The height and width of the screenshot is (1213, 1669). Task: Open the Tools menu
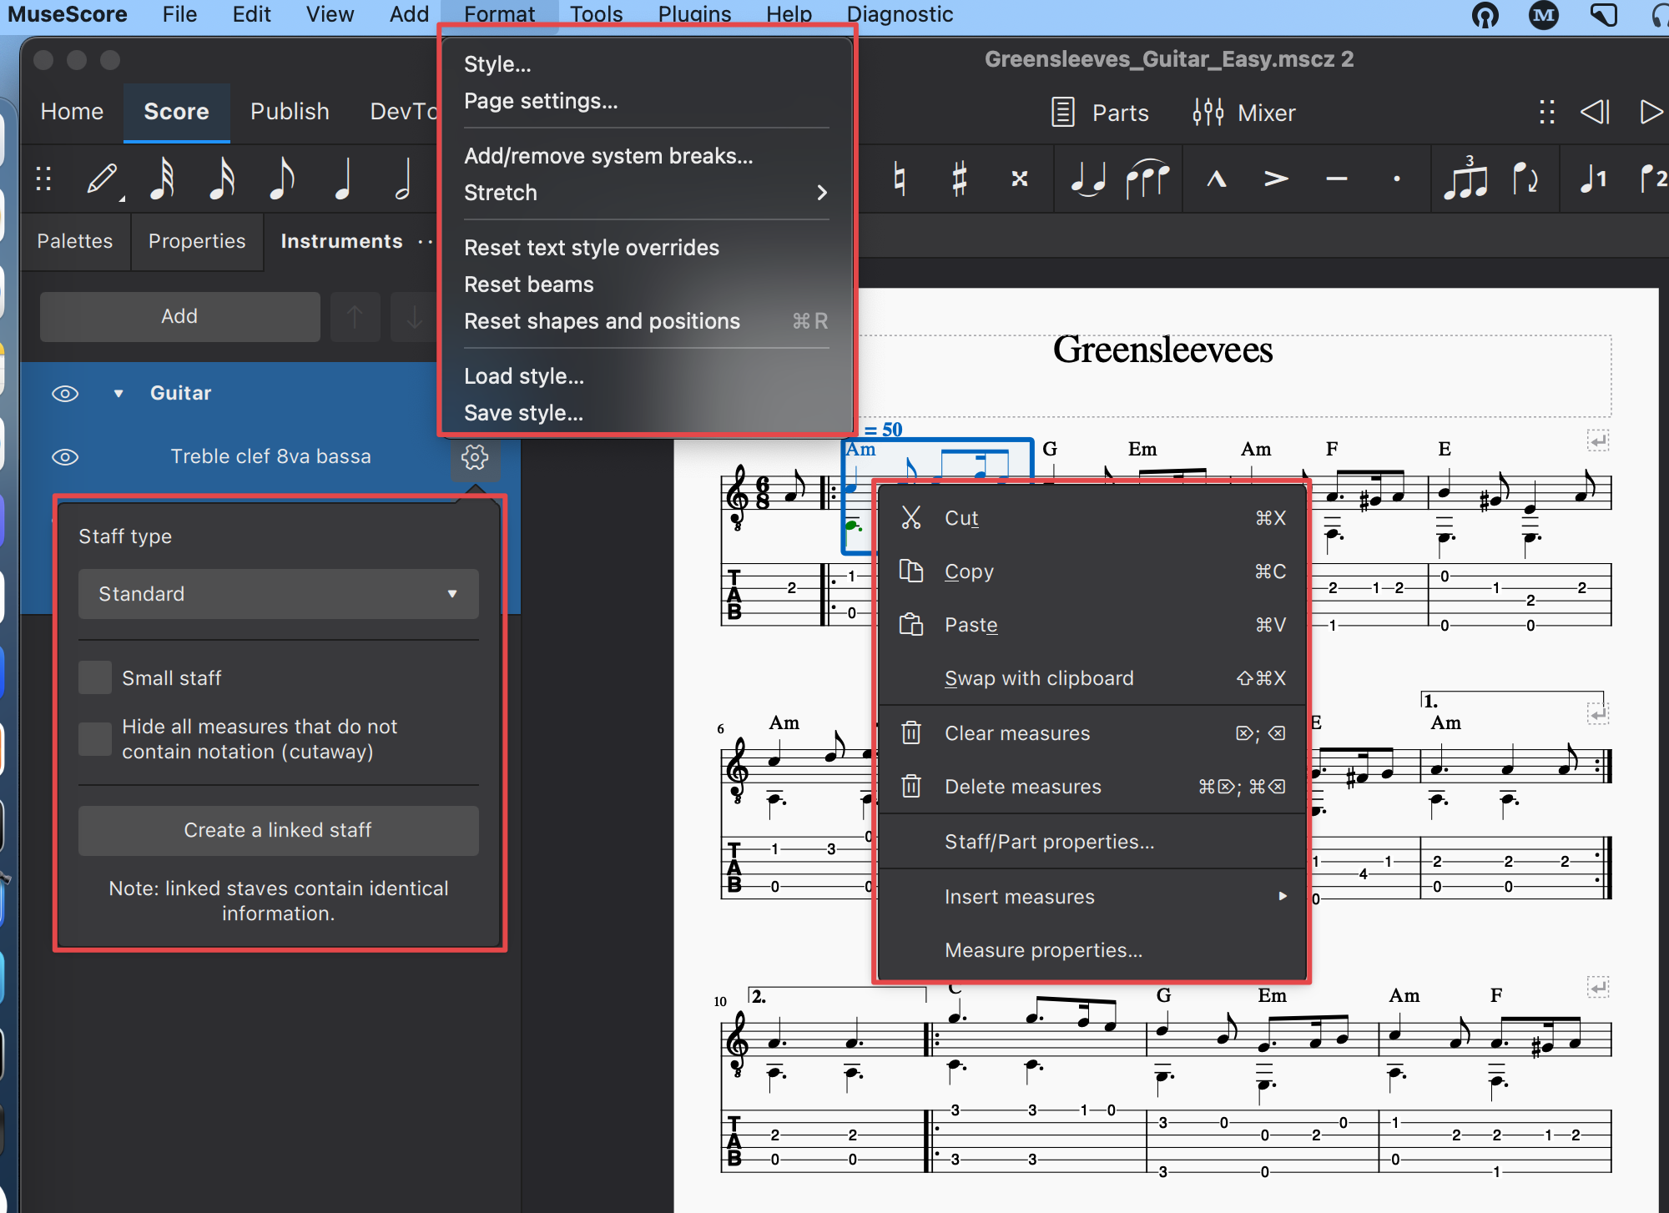tap(596, 14)
